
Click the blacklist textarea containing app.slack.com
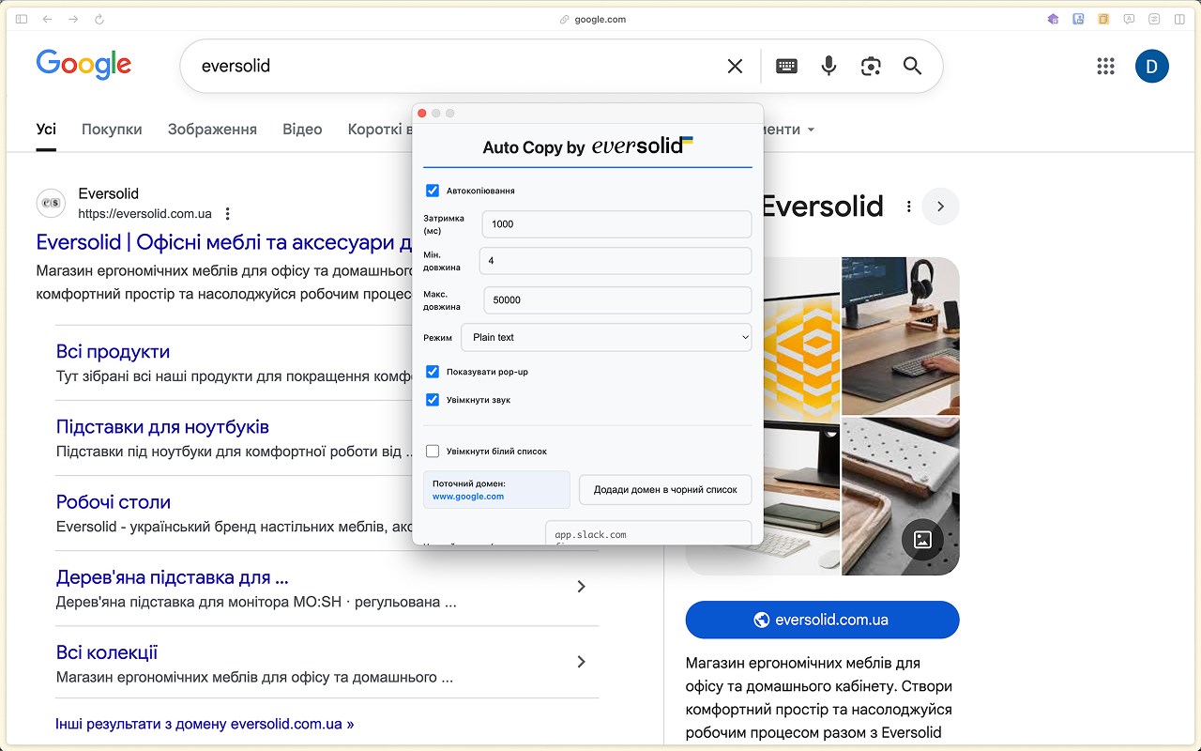[648, 533]
